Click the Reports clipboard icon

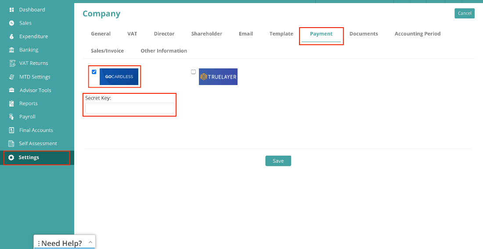pyautogui.click(x=12, y=103)
